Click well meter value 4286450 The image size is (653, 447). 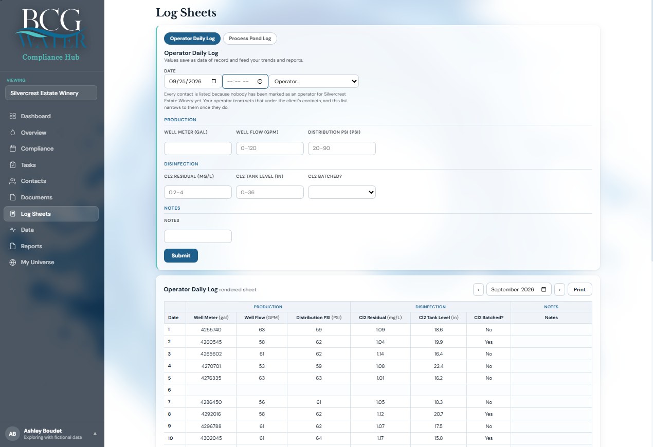pos(211,402)
